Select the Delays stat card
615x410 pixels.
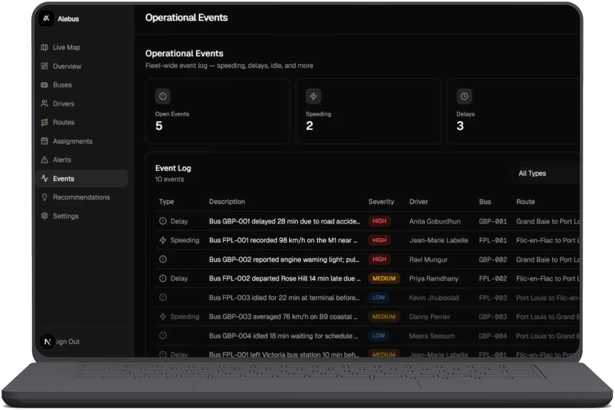point(513,111)
